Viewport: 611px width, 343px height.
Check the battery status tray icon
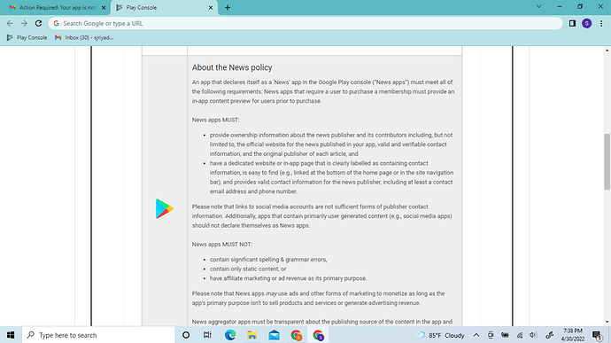(x=505, y=335)
